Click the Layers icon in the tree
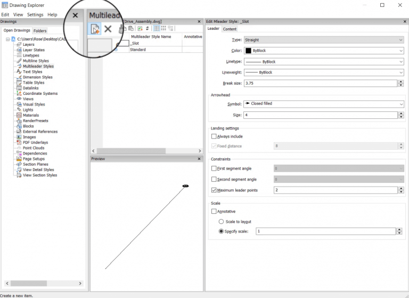Image resolution: width=409 pixels, height=298 pixels. click(x=19, y=44)
